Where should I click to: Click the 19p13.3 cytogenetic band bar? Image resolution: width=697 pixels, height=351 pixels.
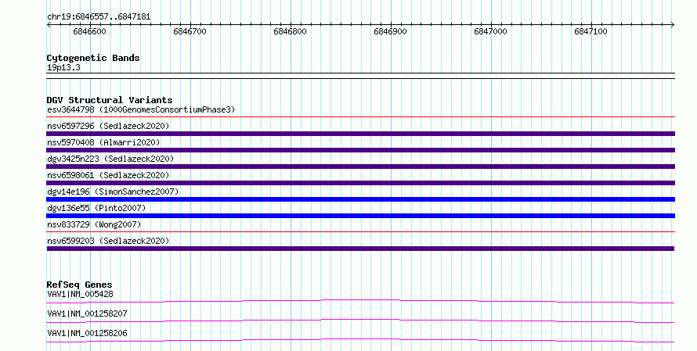click(x=360, y=76)
